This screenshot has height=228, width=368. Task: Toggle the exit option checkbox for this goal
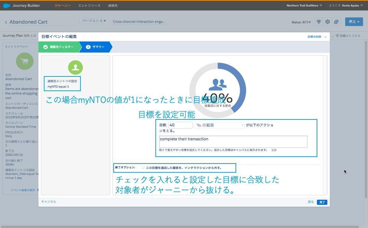point(143,168)
